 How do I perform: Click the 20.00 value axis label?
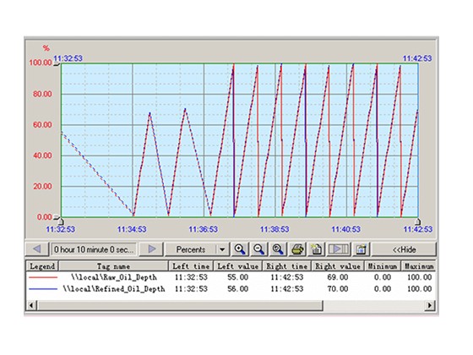[x=42, y=186]
